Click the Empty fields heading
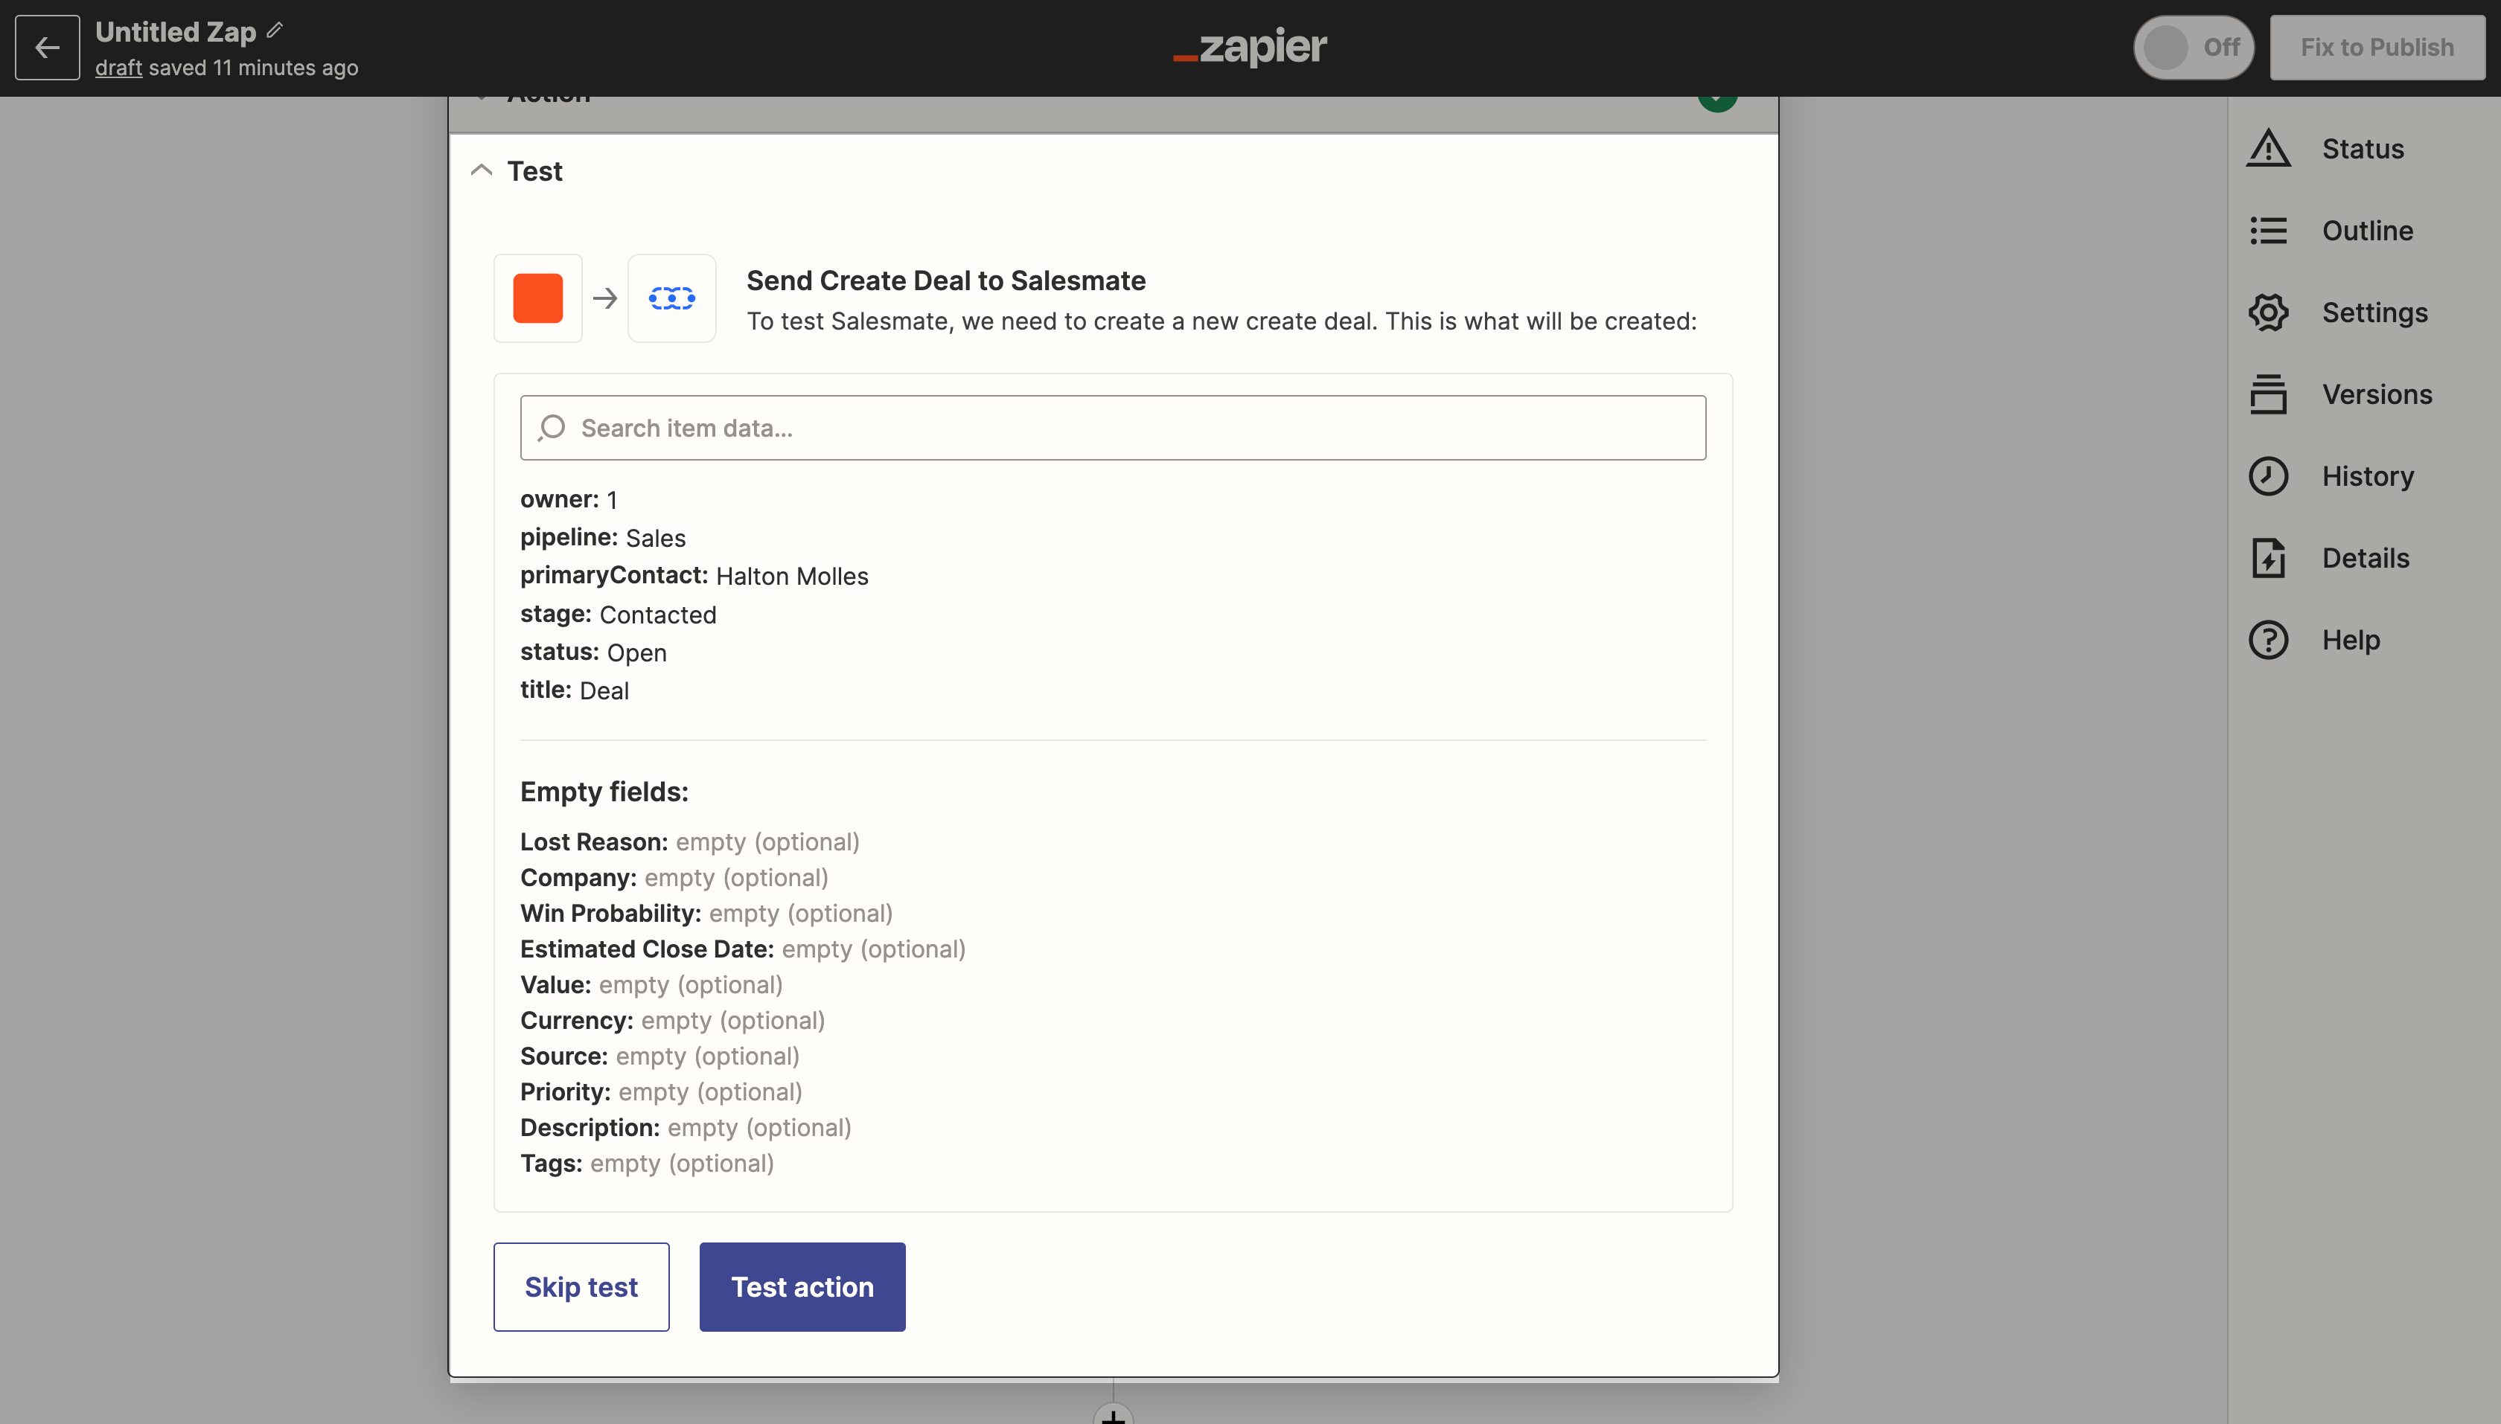 pyautogui.click(x=604, y=791)
